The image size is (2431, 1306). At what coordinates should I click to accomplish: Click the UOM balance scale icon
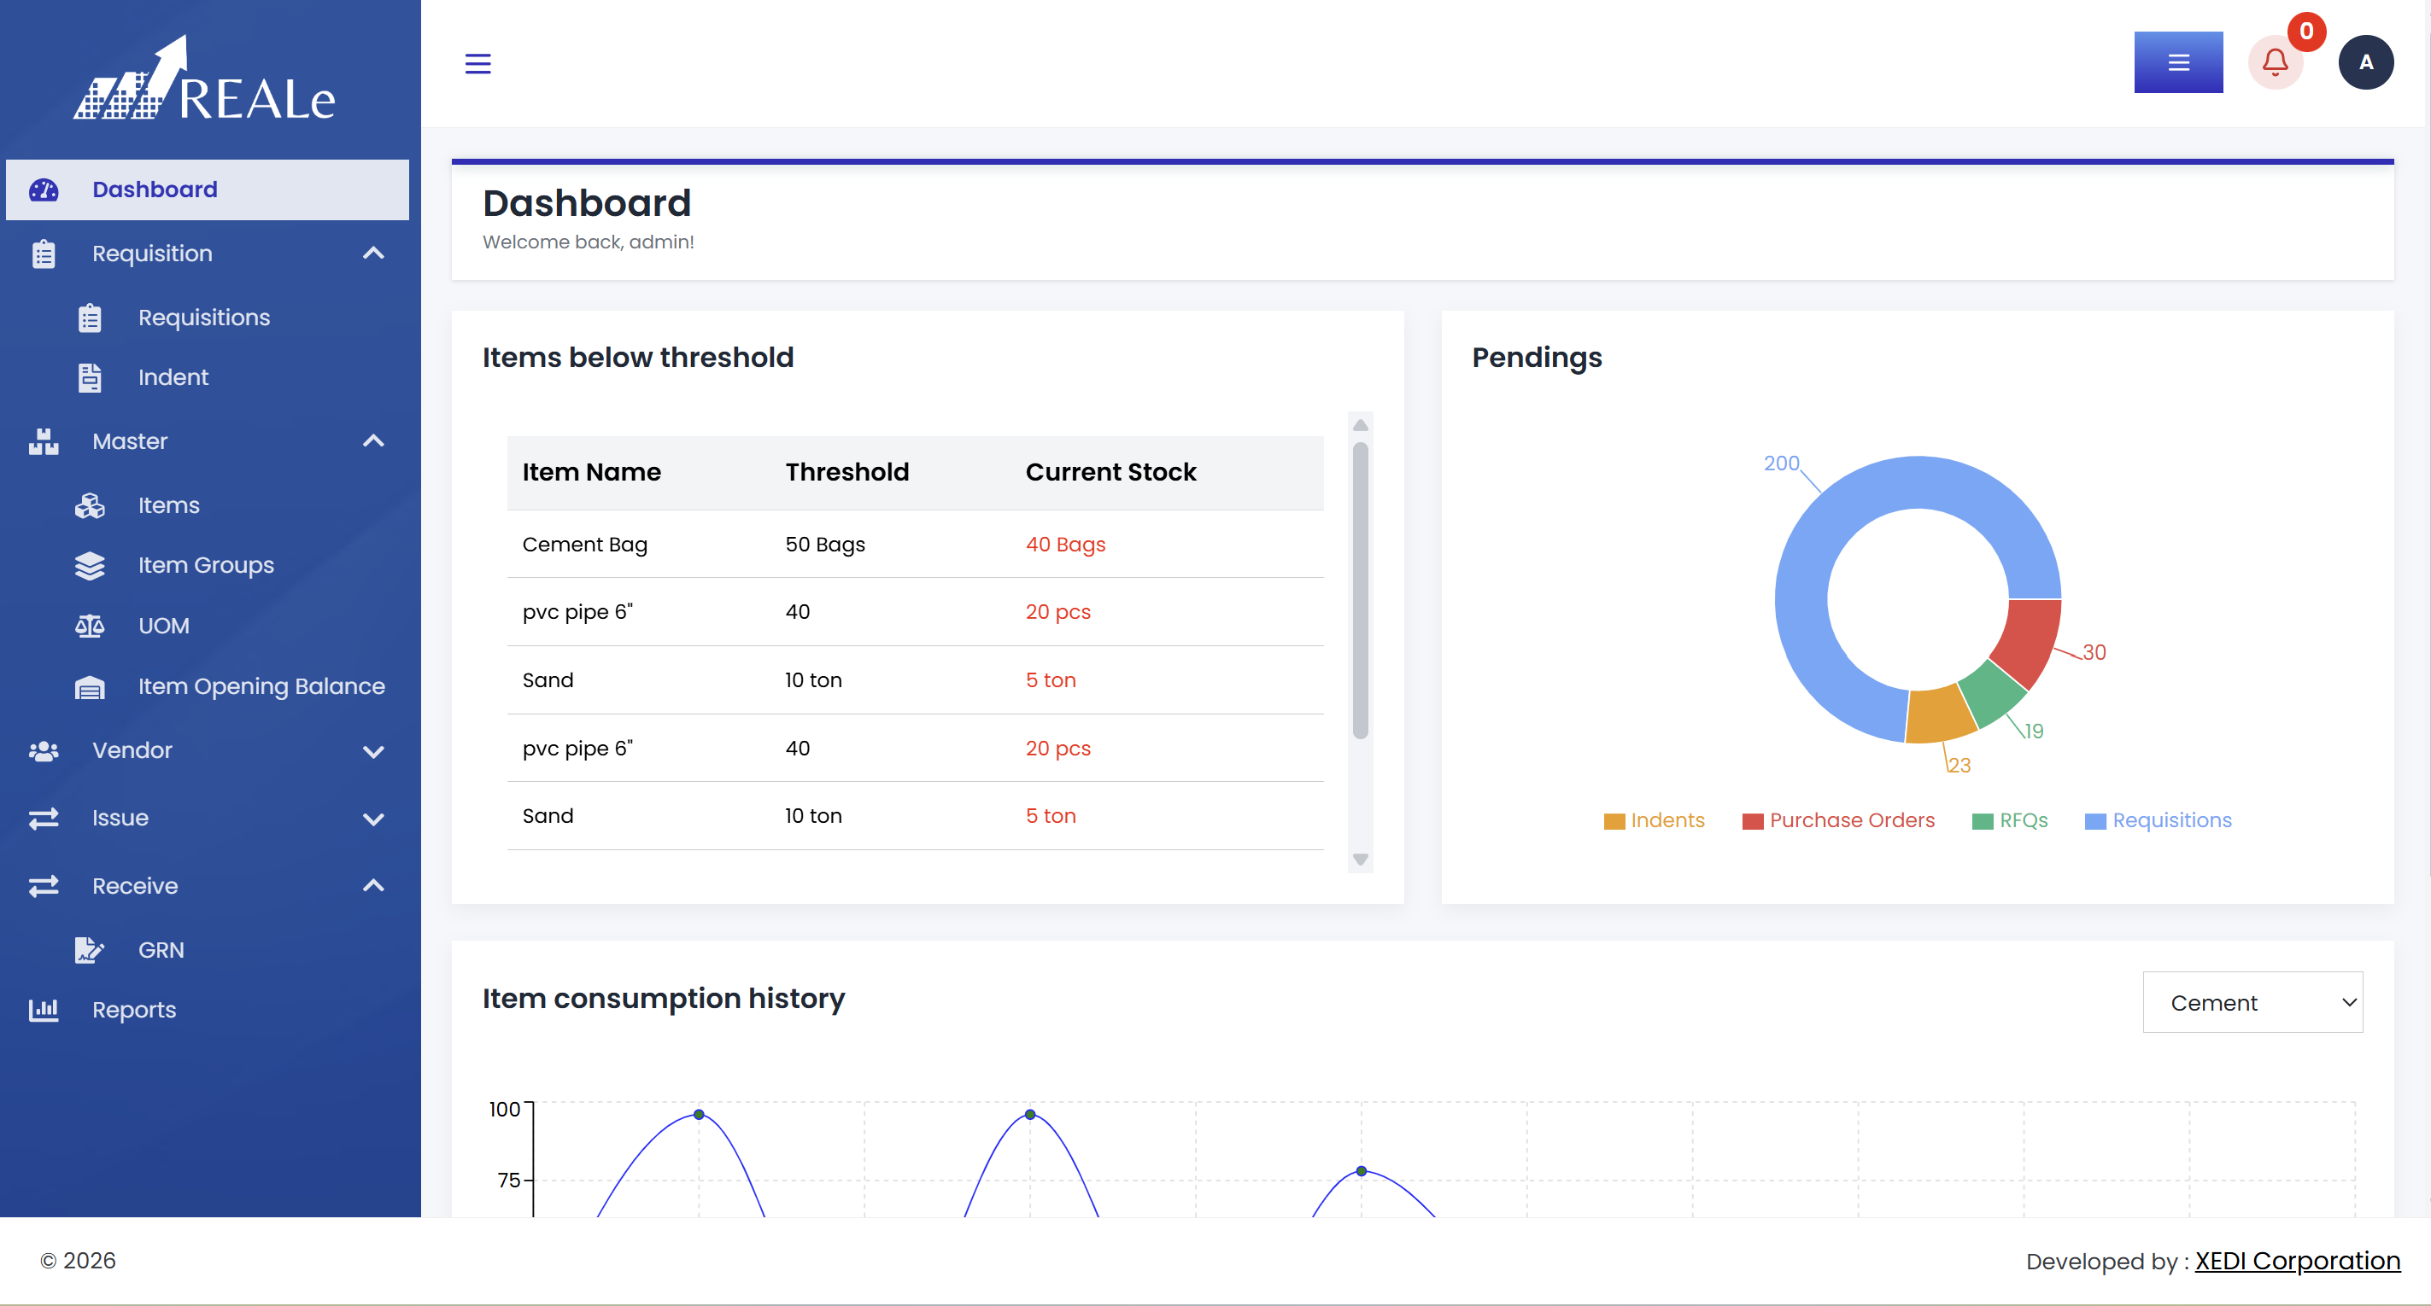tap(90, 627)
